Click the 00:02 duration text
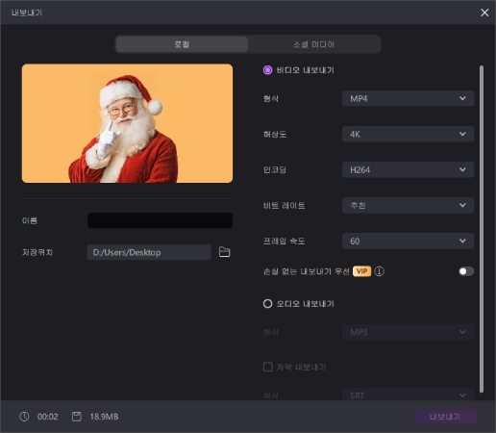The image size is (496, 433). point(48,417)
